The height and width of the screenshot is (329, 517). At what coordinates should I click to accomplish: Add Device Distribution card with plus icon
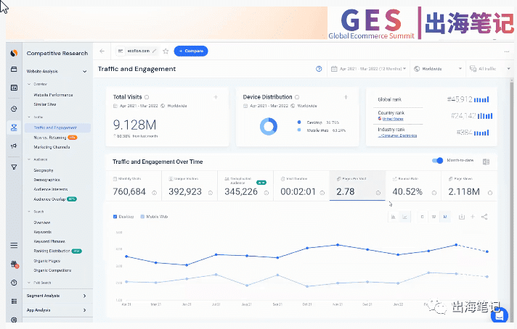point(346,97)
